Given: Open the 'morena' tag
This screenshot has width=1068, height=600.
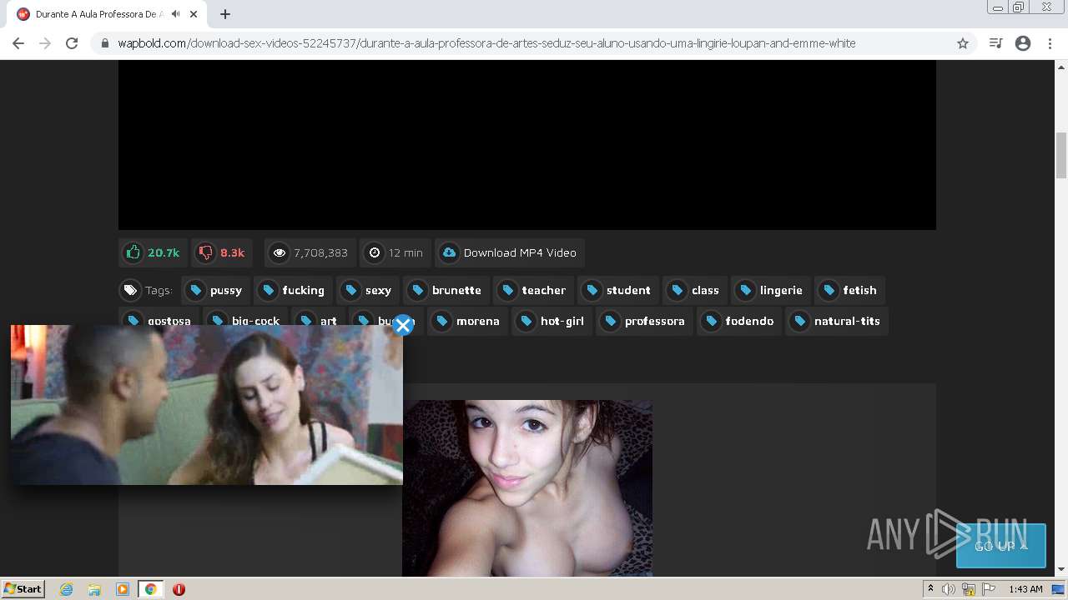Looking at the screenshot, I should tap(468, 321).
